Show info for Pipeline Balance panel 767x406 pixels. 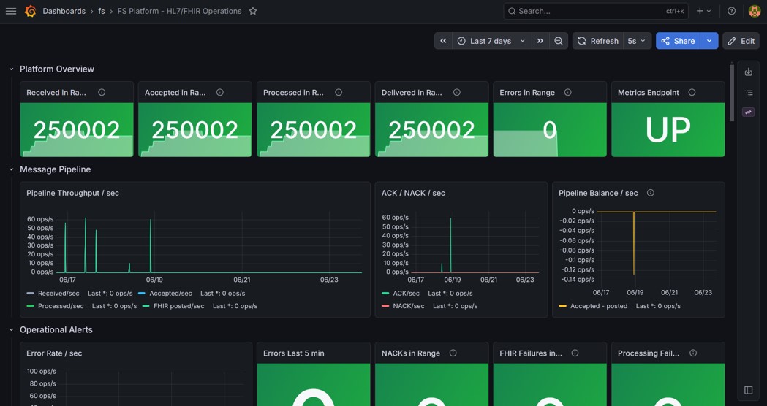pyautogui.click(x=651, y=193)
